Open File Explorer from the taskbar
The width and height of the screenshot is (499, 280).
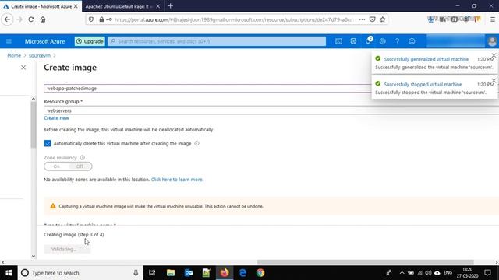[171, 273]
